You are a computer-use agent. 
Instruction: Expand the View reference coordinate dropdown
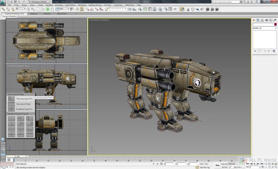65,9
